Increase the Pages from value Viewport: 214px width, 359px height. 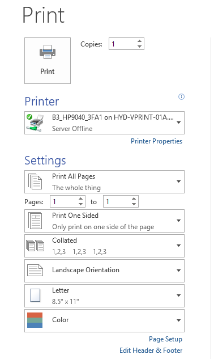coord(81,198)
